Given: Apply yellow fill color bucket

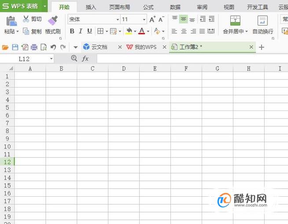Looking at the screenshot, I should (x=129, y=31).
